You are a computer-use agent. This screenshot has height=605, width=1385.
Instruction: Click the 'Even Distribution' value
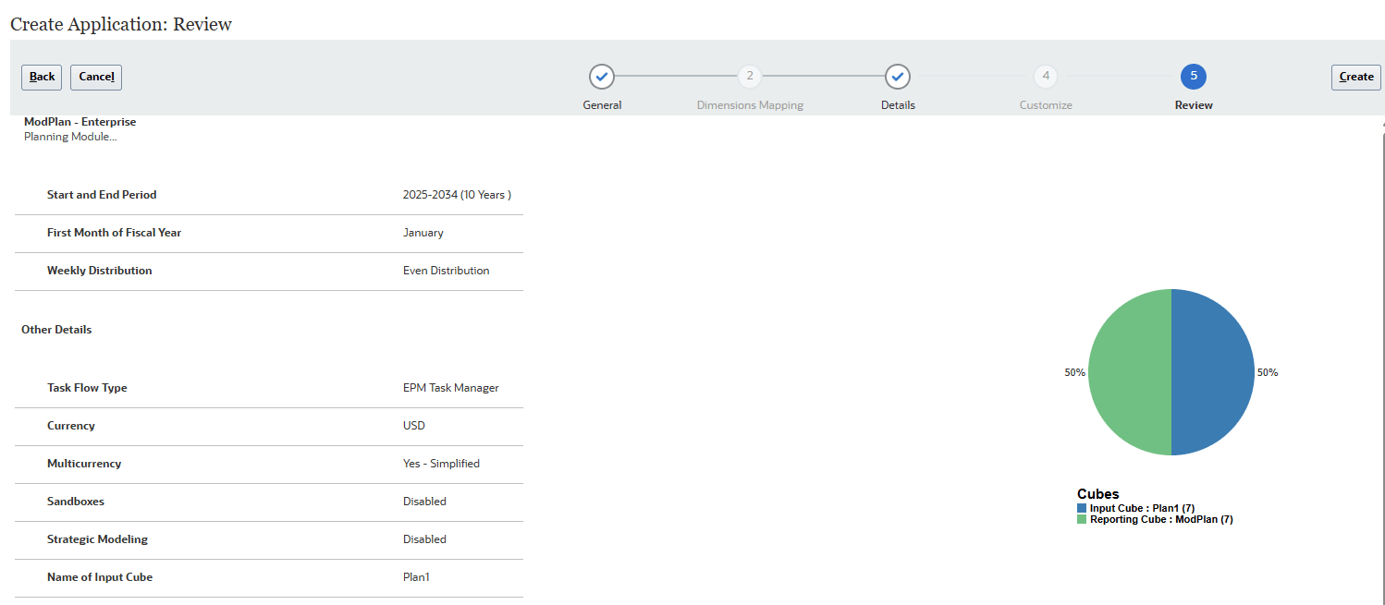447,271
